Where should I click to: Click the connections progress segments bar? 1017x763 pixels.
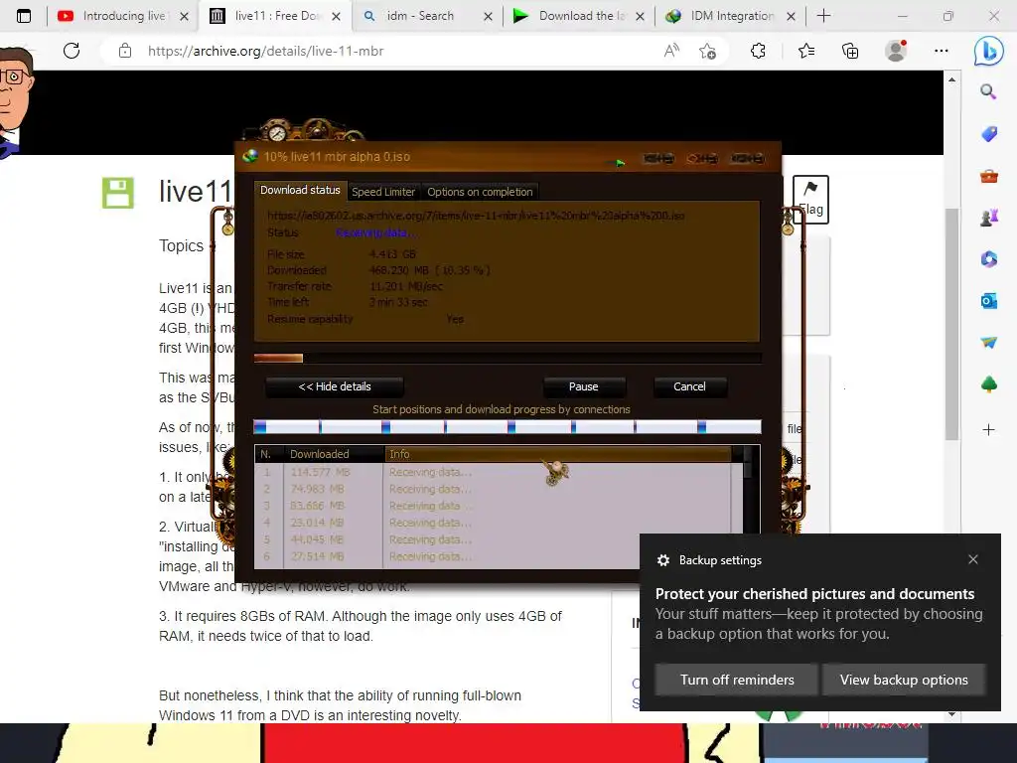[508, 427]
